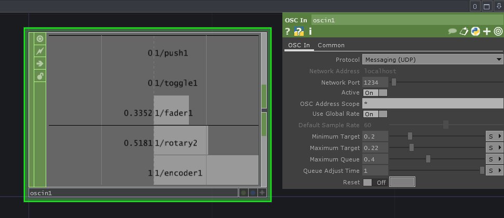Open Queue Adjust Time unit S dropdown
Image resolution: width=504 pixels, height=218 pixels.
point(494,171)
